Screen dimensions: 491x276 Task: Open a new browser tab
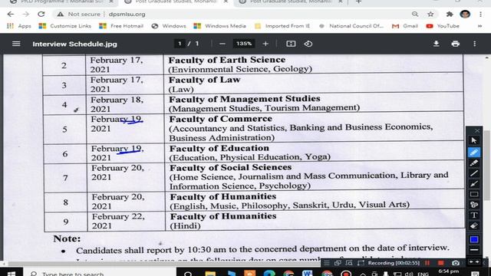(358, 2)
